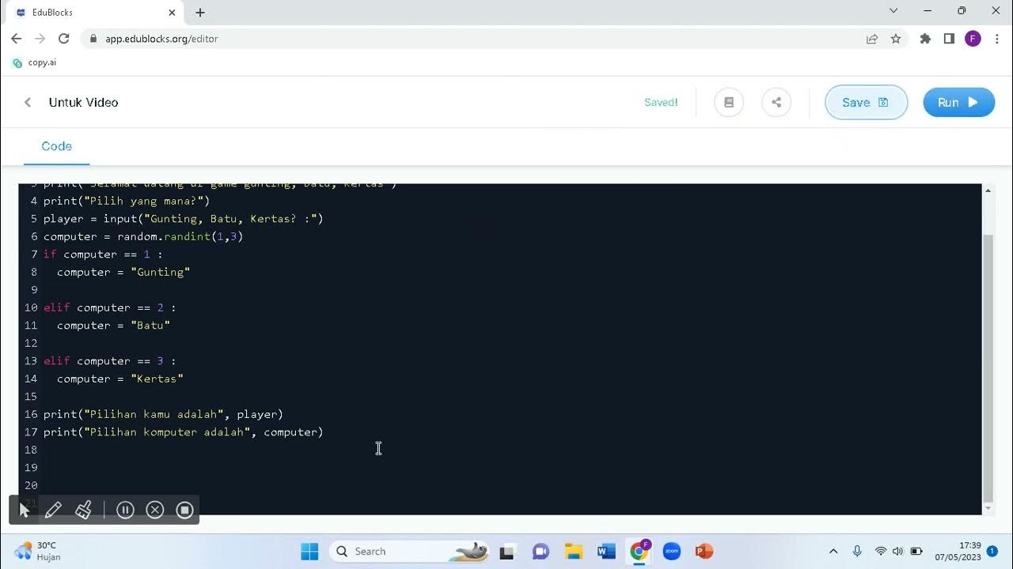Close the EduBlocks browser tab
Viewport: 1013px width, 569px height.
coord(172,13)
